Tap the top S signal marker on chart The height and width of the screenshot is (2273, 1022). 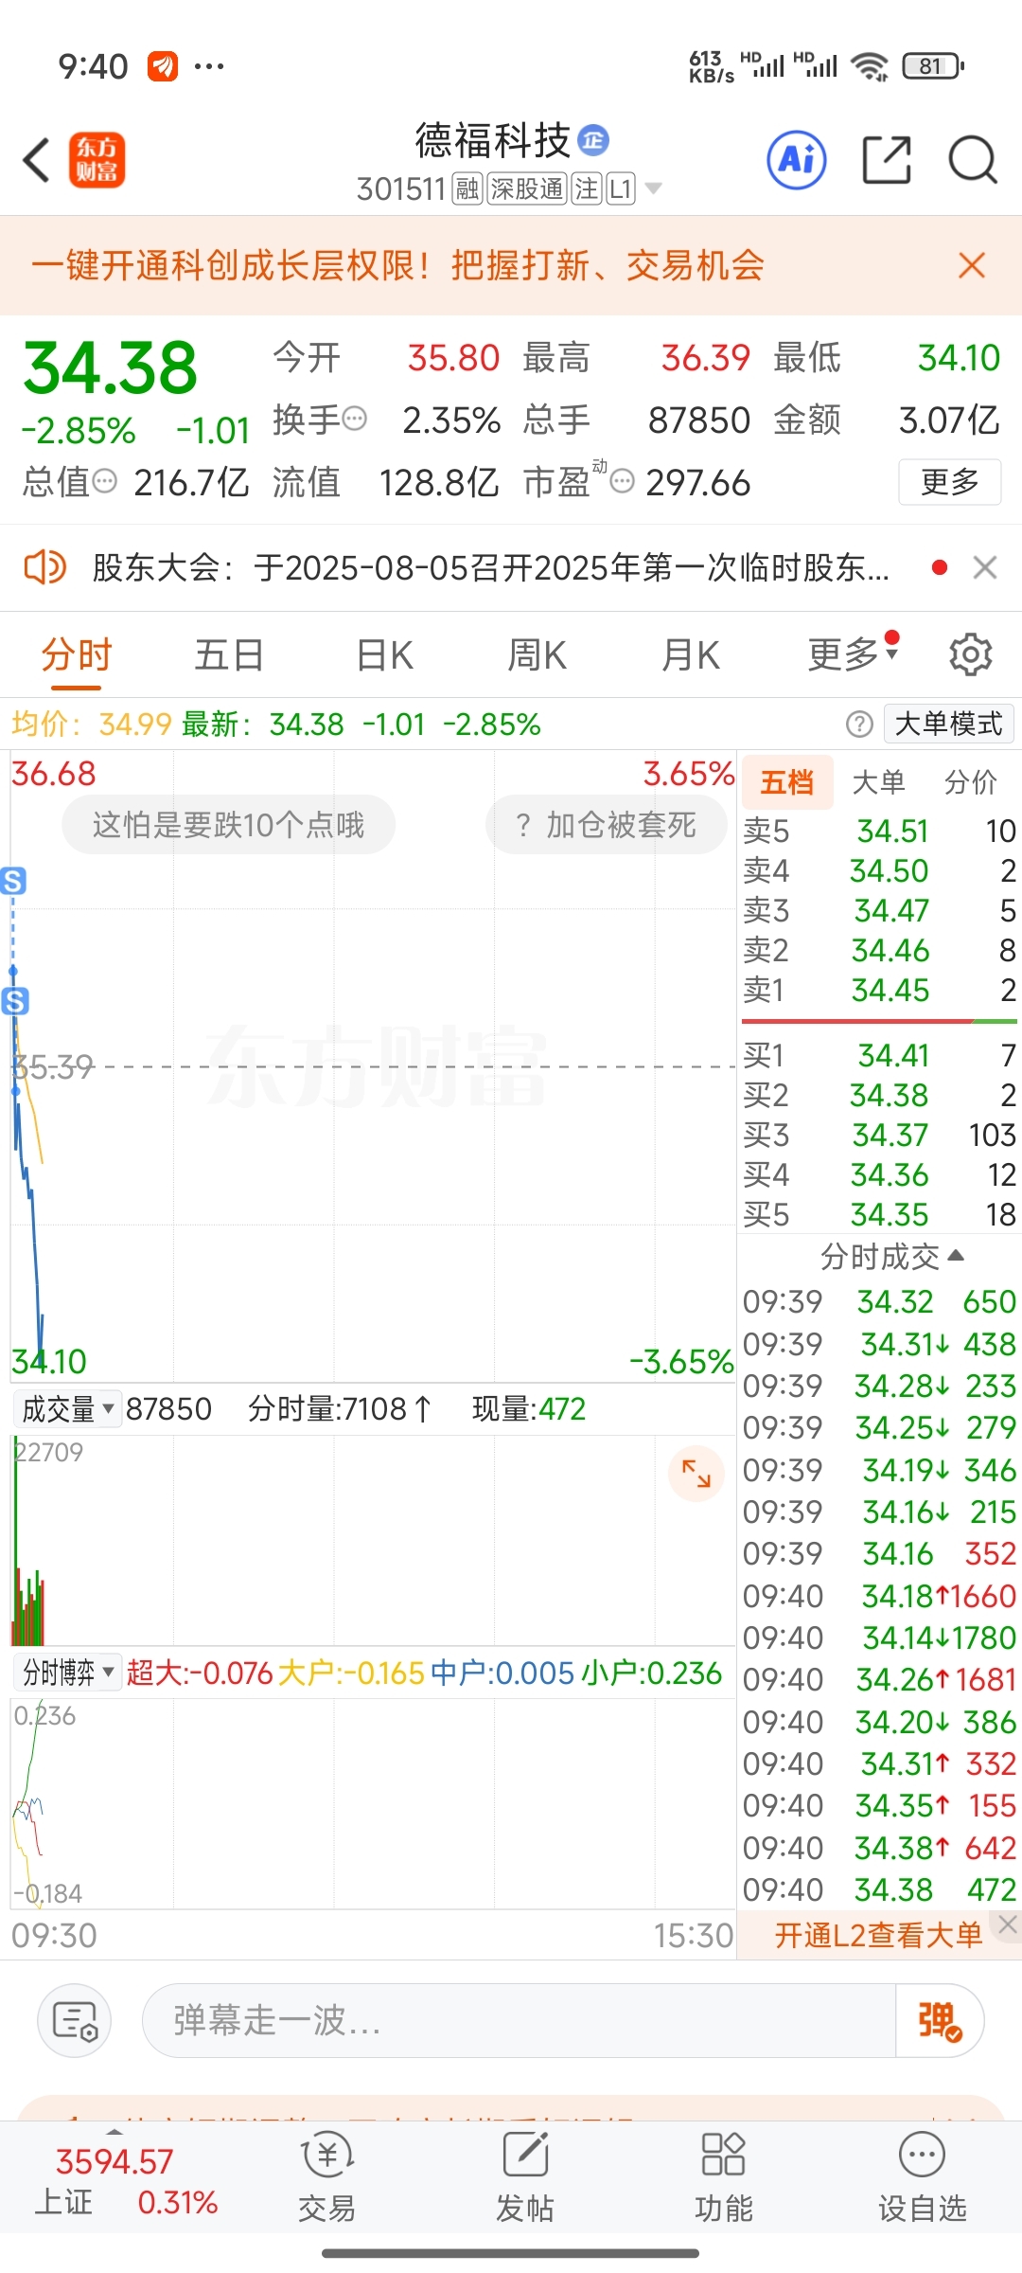point(13,881)
